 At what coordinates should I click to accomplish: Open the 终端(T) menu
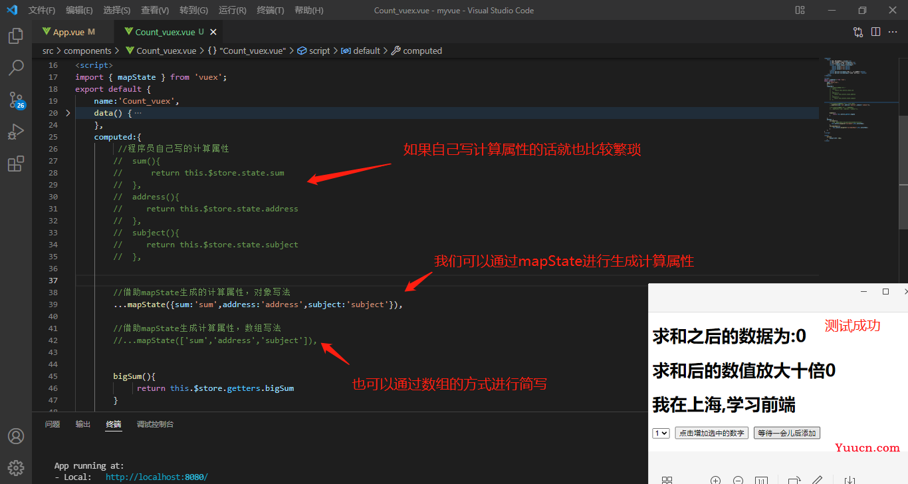pyautogui.click(x=270, y=10)
